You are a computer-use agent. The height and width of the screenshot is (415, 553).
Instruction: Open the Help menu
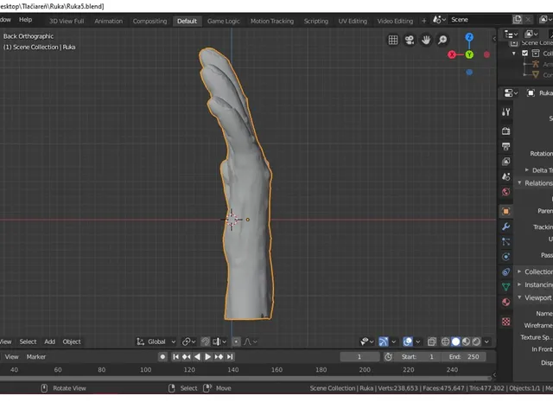25,20
